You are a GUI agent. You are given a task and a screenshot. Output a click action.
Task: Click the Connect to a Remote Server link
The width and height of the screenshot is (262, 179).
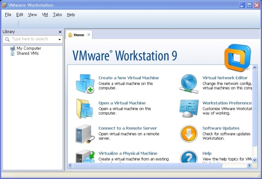tap(127, 128)
